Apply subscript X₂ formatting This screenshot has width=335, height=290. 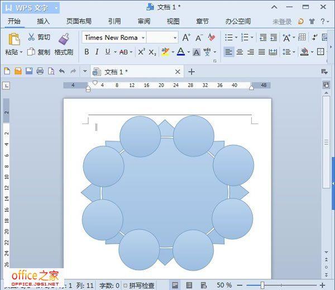pyautogui.click(x=152, y=53)
